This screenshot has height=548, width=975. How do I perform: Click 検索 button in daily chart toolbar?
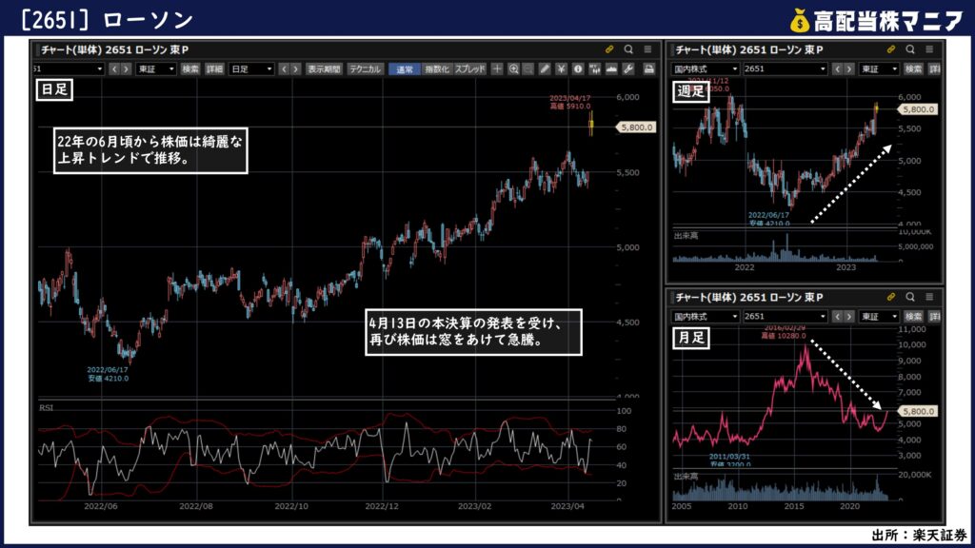click(x=190, y=68)
